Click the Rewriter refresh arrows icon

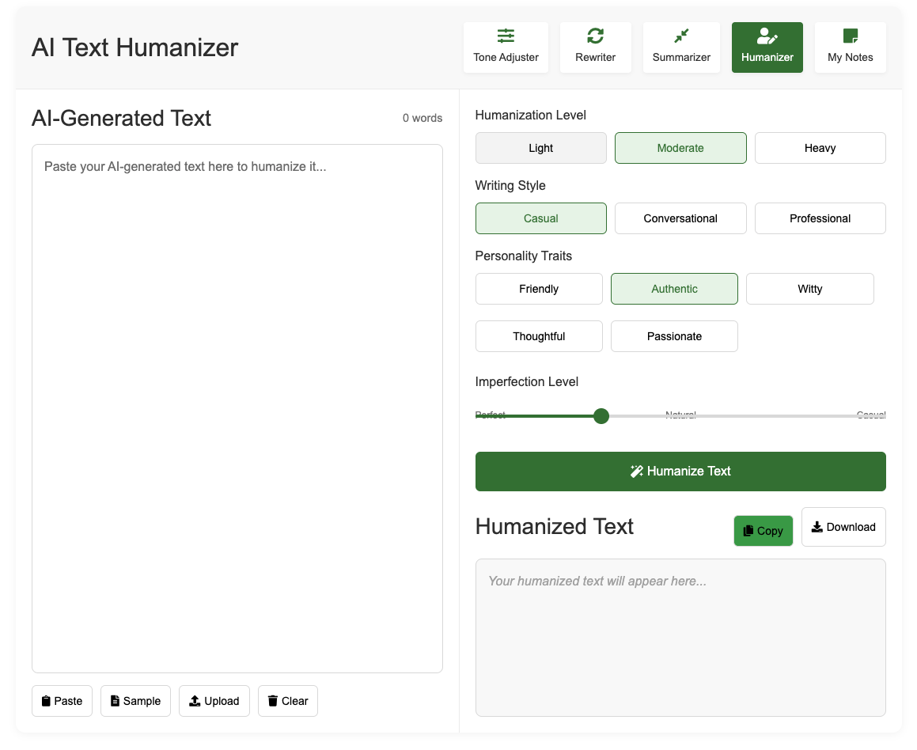point(595,36)
